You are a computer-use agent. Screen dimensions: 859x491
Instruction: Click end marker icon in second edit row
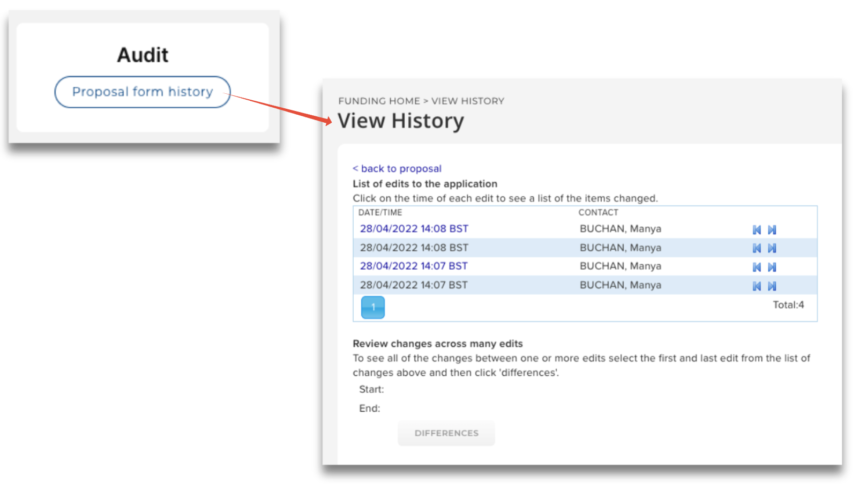click(772, 248)
